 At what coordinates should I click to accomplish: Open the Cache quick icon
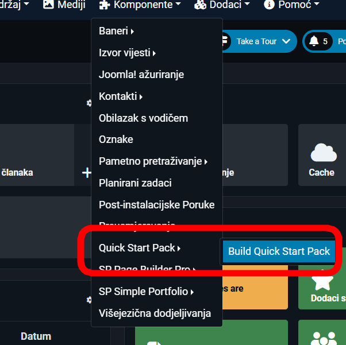322,155
